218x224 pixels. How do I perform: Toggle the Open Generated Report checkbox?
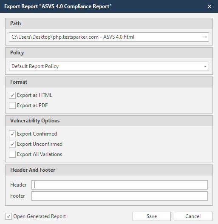point(8,216)
